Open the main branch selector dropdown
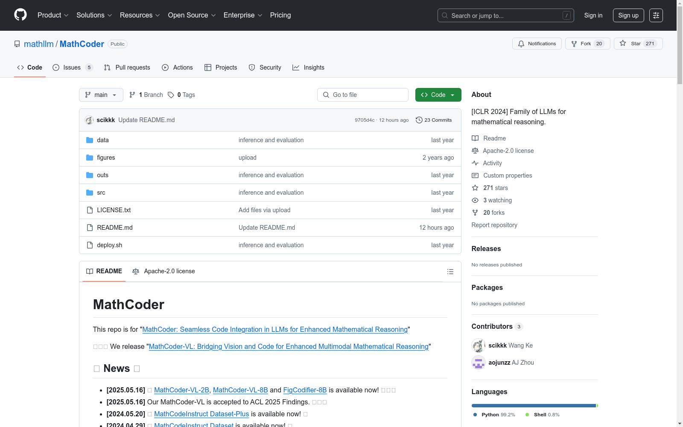Image resolution: width=683 pixels, height=427 pixels. [101, 95]
